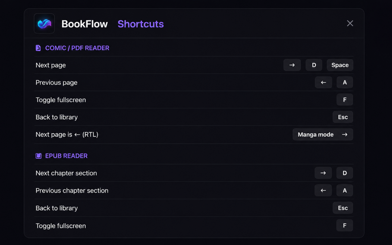Click the BookFlow wave logo icon
The height and width of the screenshot is (245, 392).
pyautogui.click(x=44, y=24)
